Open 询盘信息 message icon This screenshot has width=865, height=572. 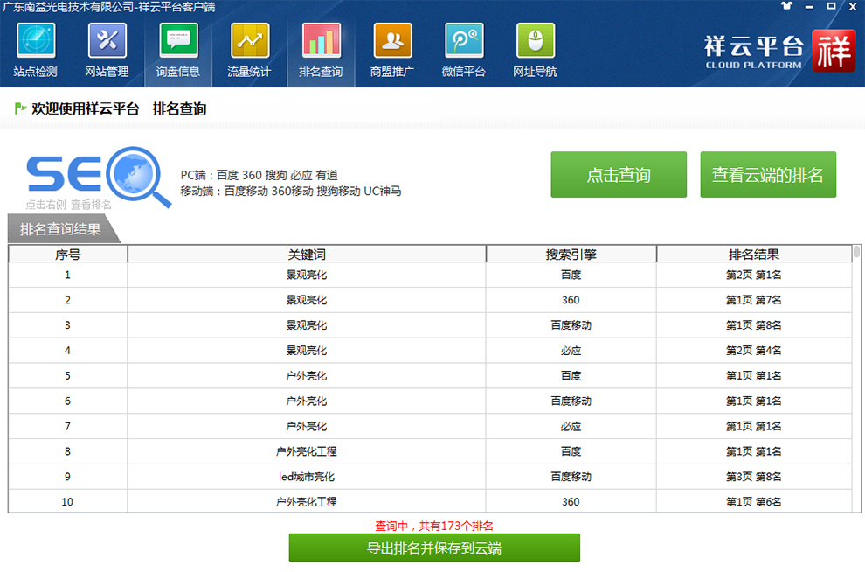[x=178, y=41]
